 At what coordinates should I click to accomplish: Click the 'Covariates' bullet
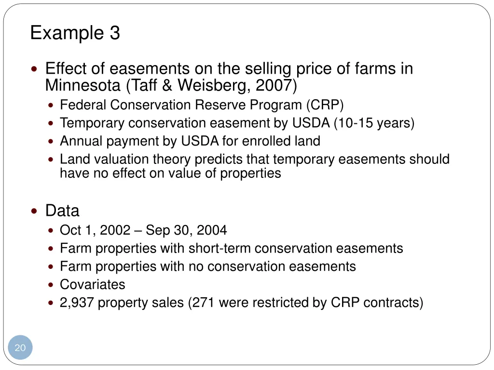pyautogui.click(x=93, y=284)
